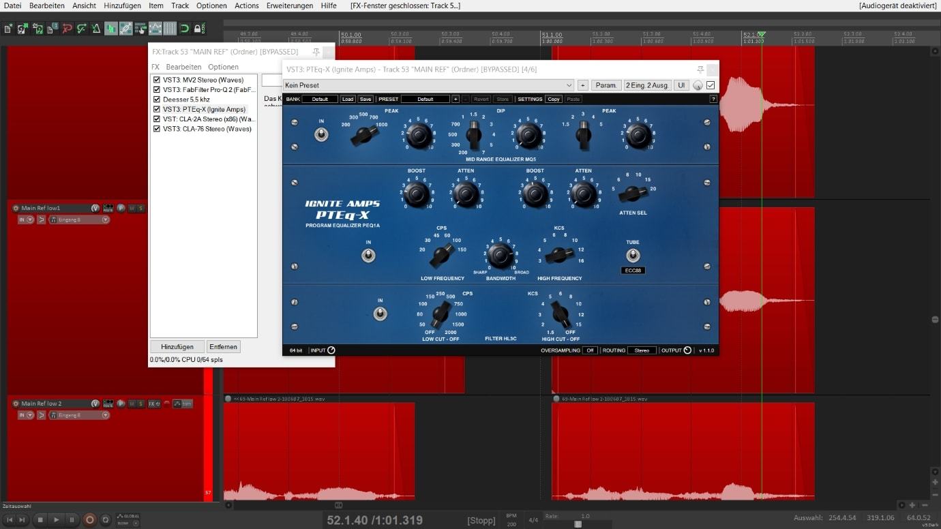The width and height of the screenshot is (941, 529).
Task: Open the Kein Preset dropdown
Action: (x=428, y=85)
